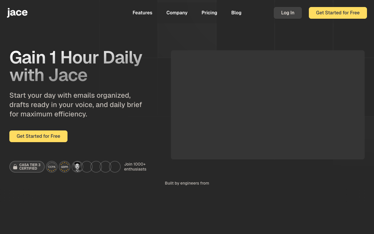Click the user avatar with hat photo
Viewport: 374px width, 234px height.
point(77,167)
